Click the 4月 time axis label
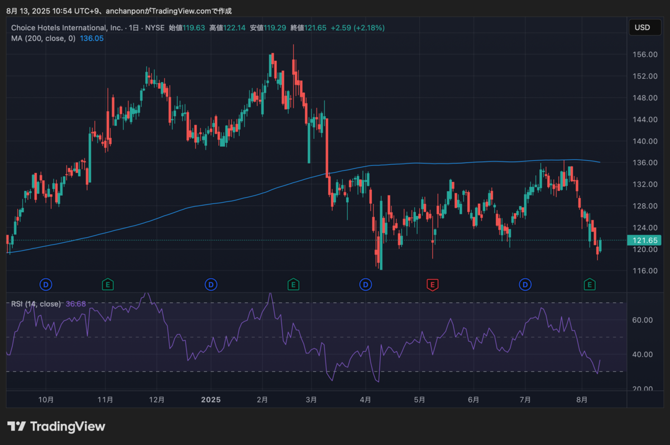Screen dimensions: 670x445 click(365, 400)
